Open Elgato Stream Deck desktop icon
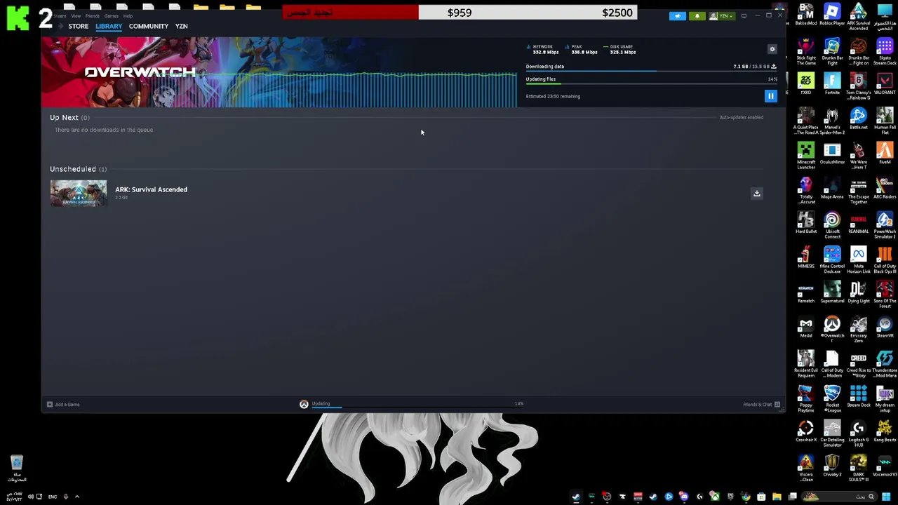The image size is (898, 505). pos(885,51)
